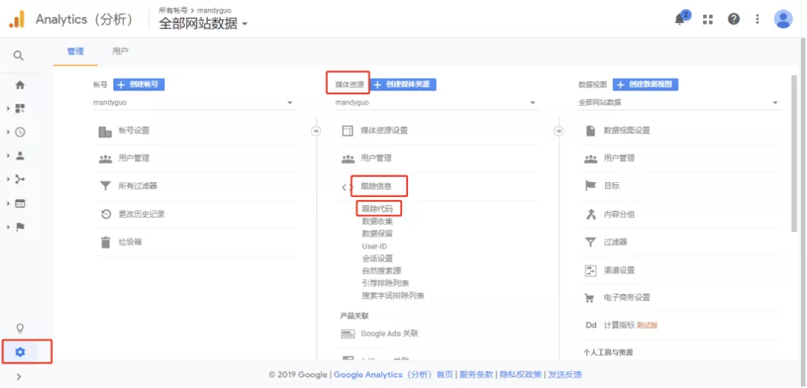
Task: Expand the sidebar with bottom chevron
Action: click(x=19, y=377)
